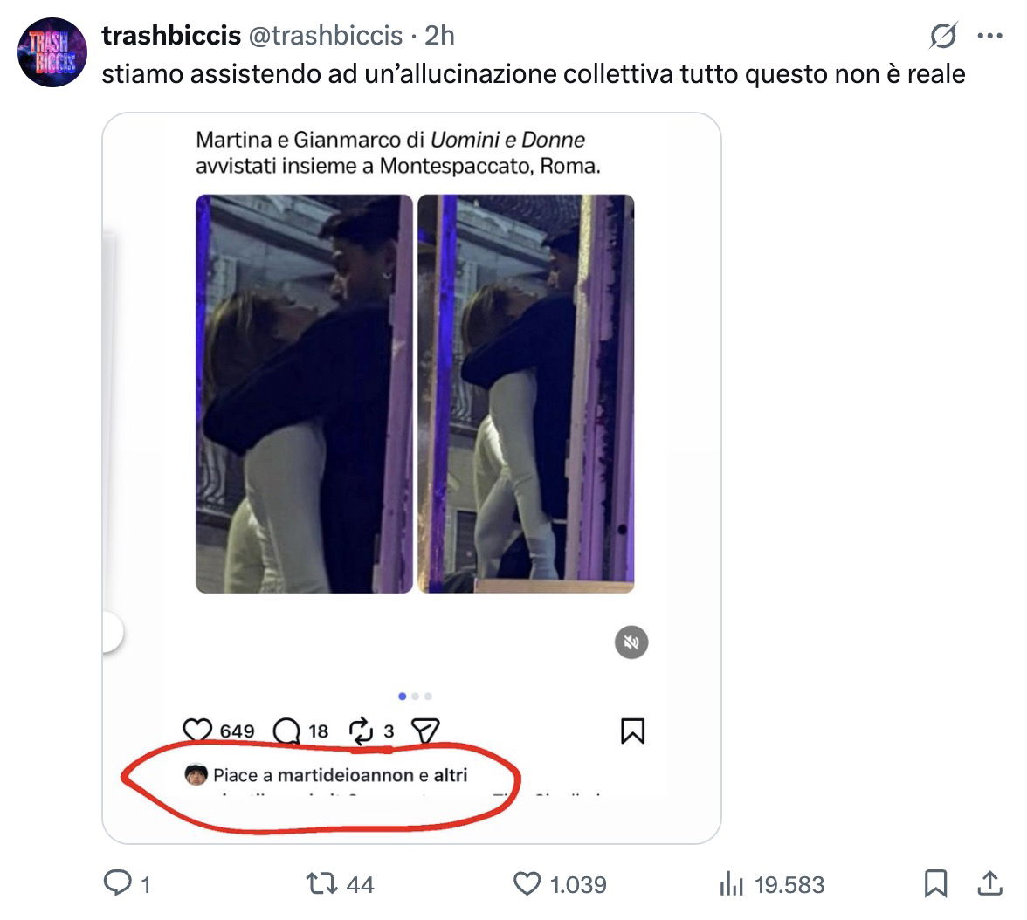This screenshot has height=920, width=1027.
Task: Open the left photo of the couple
Action: [x=304, y=393]
